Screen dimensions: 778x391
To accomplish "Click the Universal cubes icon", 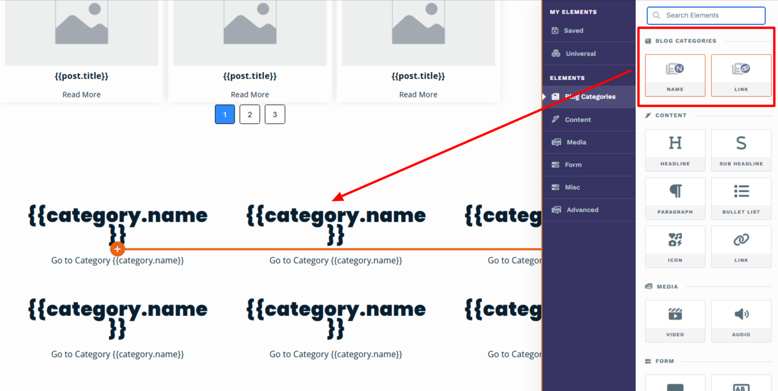I will pos(556,53).
